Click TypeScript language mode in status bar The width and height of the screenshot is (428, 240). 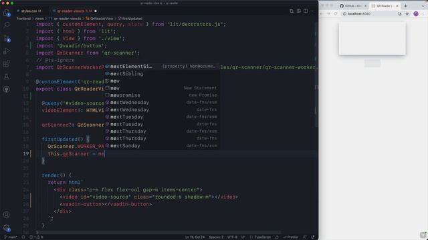coord(260,237)
